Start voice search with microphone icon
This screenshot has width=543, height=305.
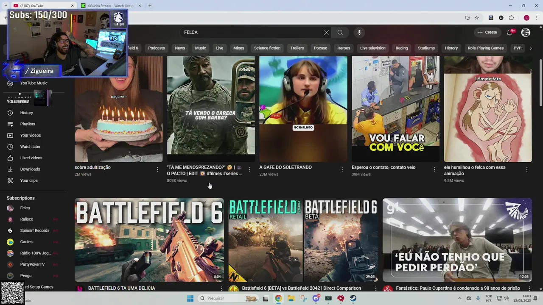coord(359,33)
